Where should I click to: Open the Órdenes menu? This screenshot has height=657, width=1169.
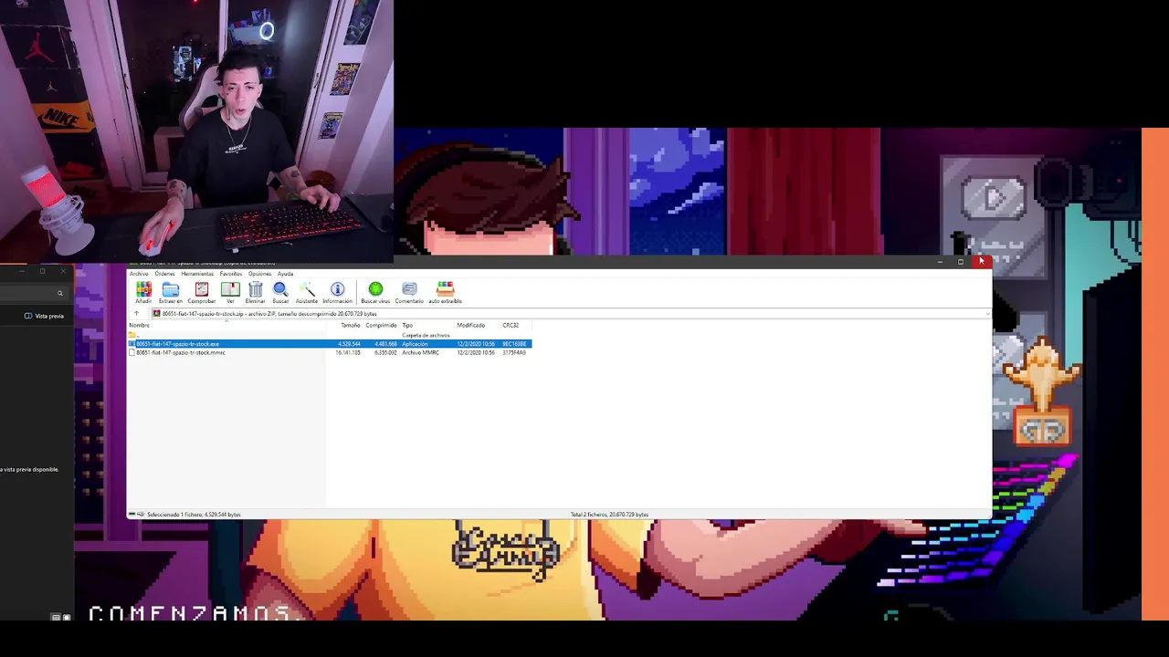click(x=164, y=274)
